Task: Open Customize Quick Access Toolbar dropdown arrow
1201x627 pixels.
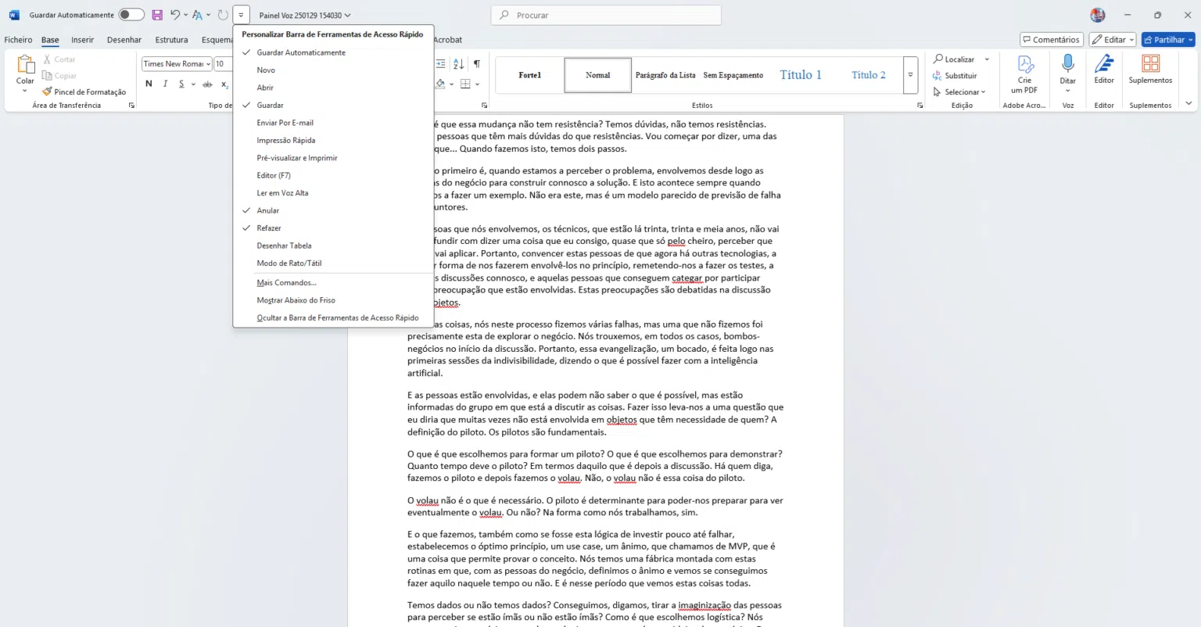Action: tap(241, 15)
